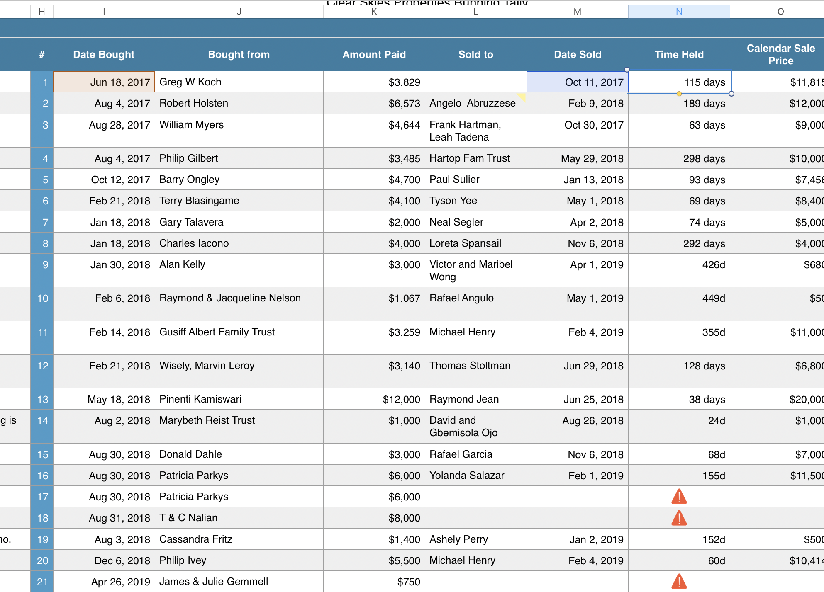824x592 pixels.
Task: Click the error triangle in row 21
Action: [x=679, y=582]
